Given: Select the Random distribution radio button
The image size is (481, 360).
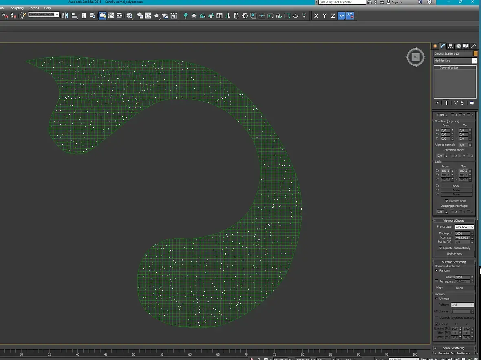Looking at the screenshot, I should [x=437, y=270].
